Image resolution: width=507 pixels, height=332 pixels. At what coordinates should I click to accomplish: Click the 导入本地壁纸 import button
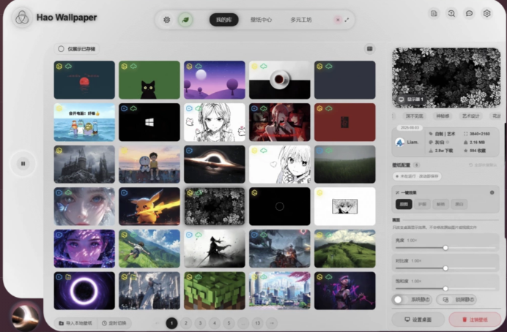(x=75, y=323)
